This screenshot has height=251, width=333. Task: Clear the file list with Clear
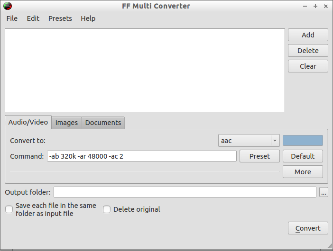308,66
